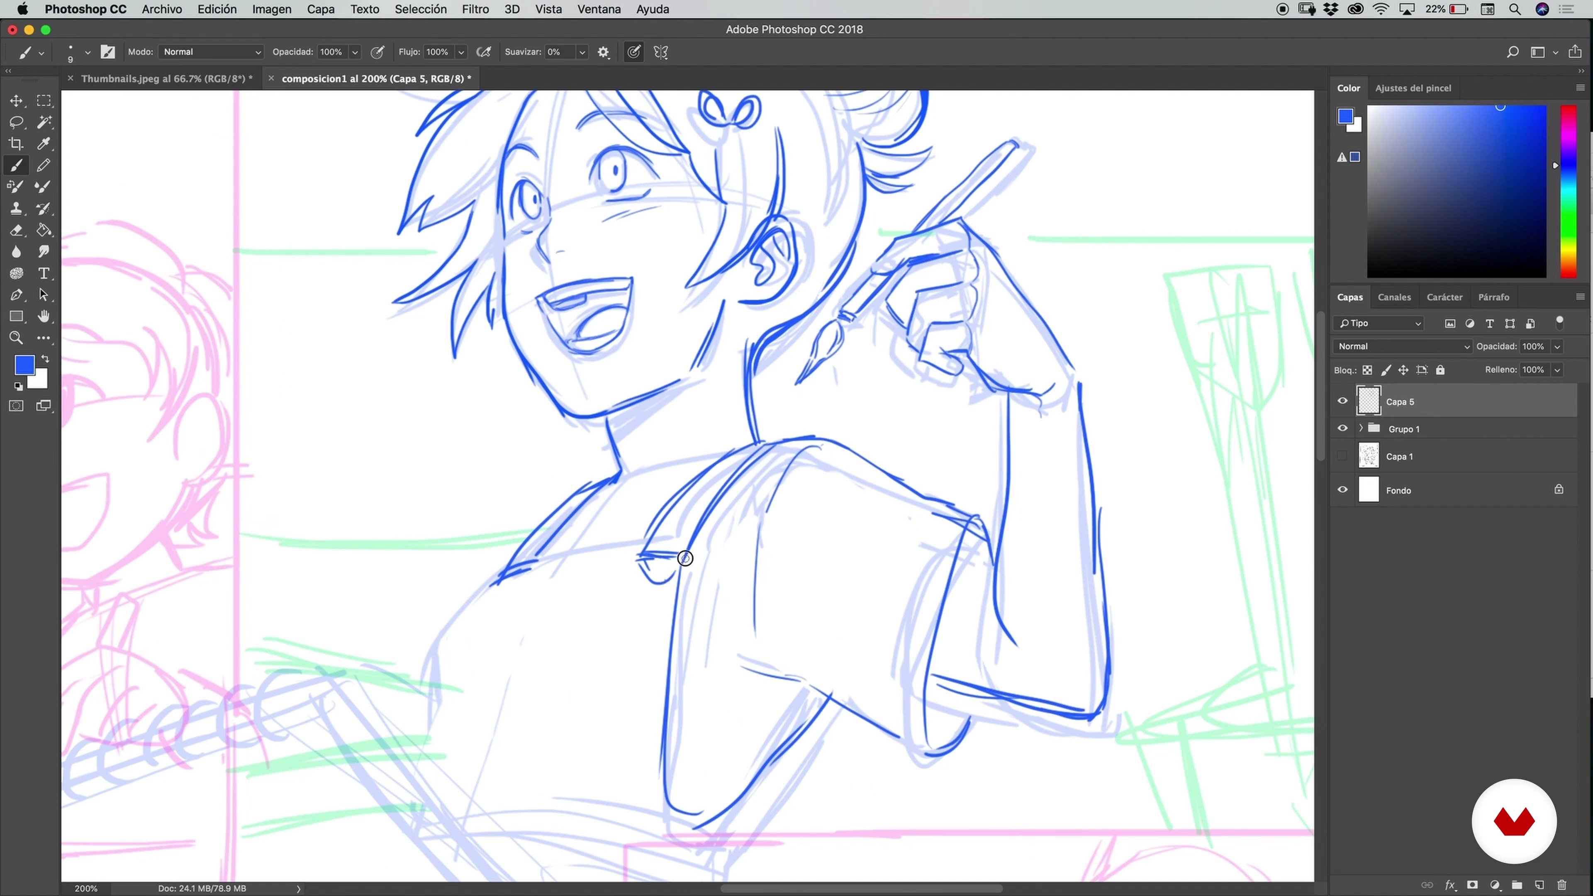Select the Blur drop tool
This screenshot has width=1593, height=896.
pos(16,252)
